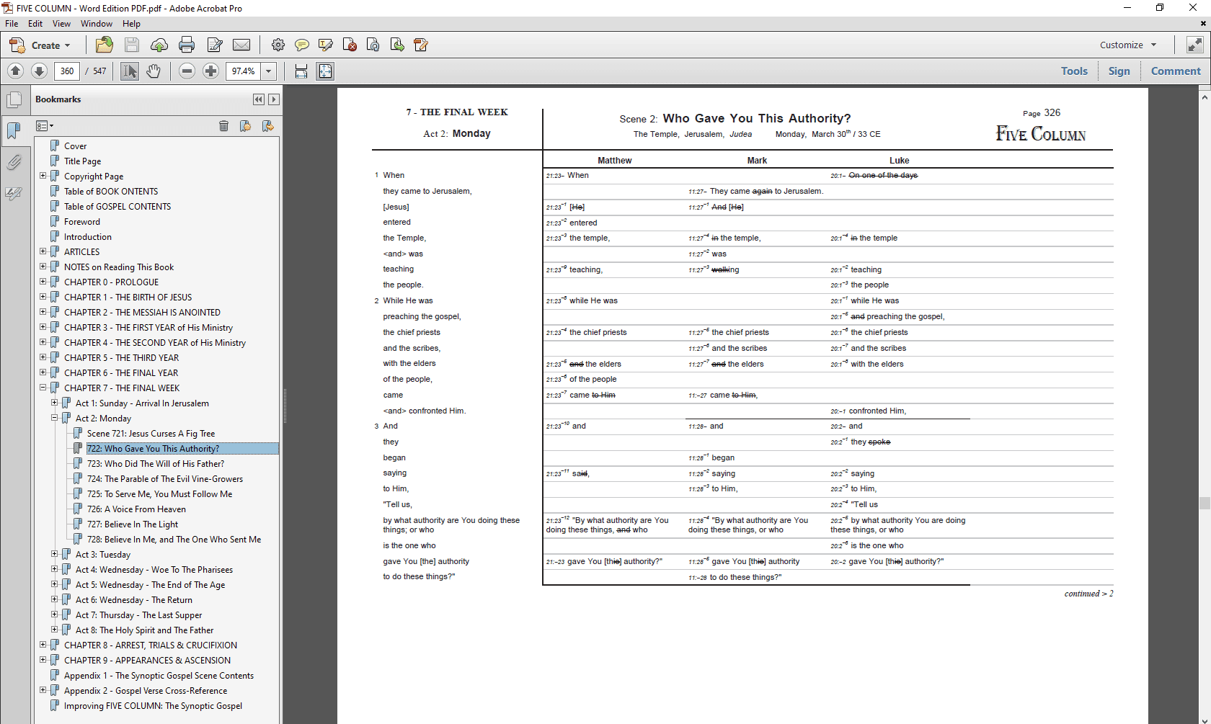
Task: Open the Tools pane
Action: (x=1074, y=71)
